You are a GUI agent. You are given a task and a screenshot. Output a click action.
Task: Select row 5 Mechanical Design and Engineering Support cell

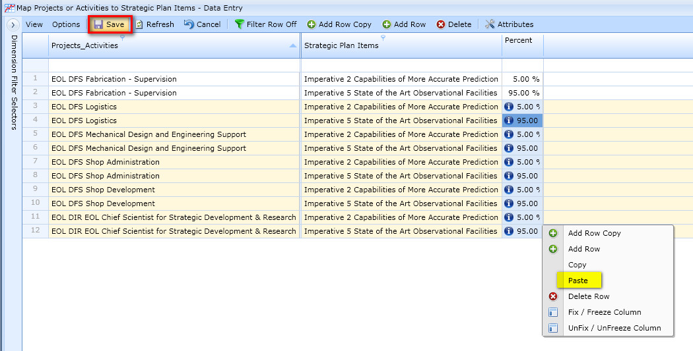174,134
